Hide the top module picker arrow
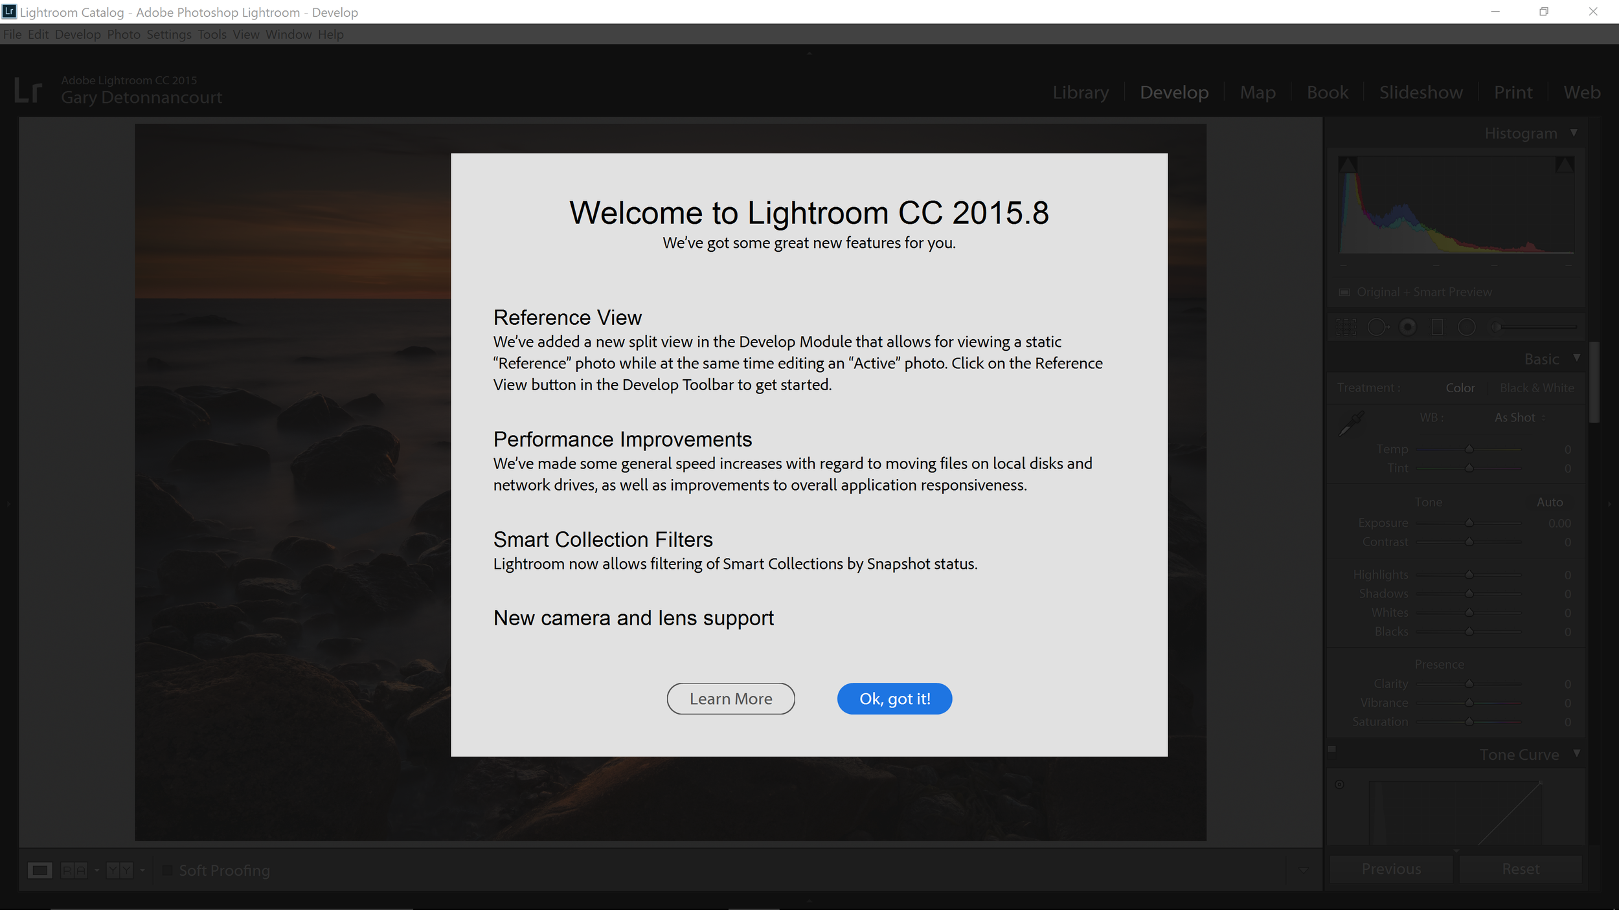The height and width of the screenshot is (910, 1619). [x=809, y=54]
